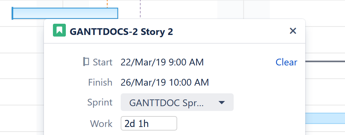
Task: Click the Finish value 26/Mar/19 10:00 AM
Action: click(165, 82)
